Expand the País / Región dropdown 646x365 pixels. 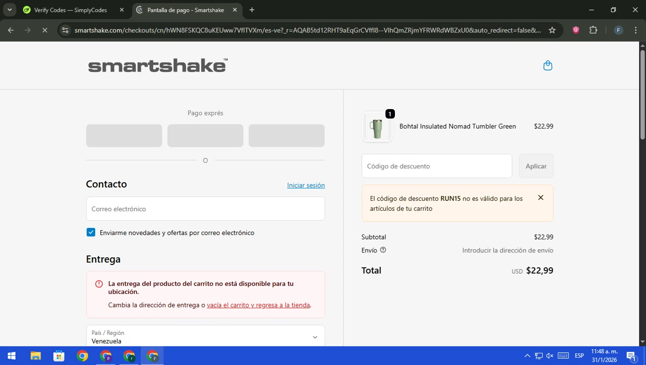coord(205,336)
